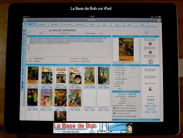183x138 pixels.
Task: Click the eye icon under 'seuls ordre Chrono'
Action: tap(150, 52)
